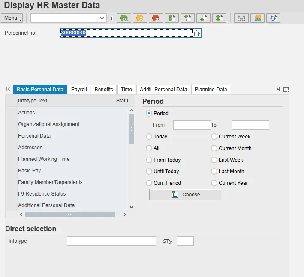Viewport: 304px width, 277px height.
Task: Select the Curr. Period radio button
Action: 149,183
